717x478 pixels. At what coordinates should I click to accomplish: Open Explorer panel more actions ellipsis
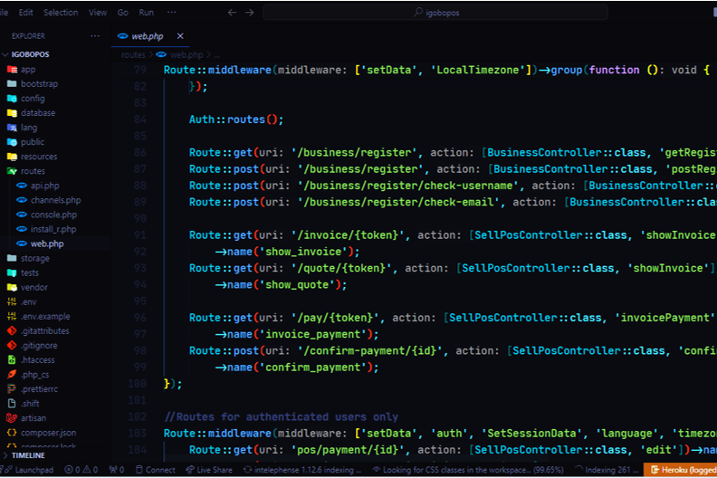(x=95, y=36)
